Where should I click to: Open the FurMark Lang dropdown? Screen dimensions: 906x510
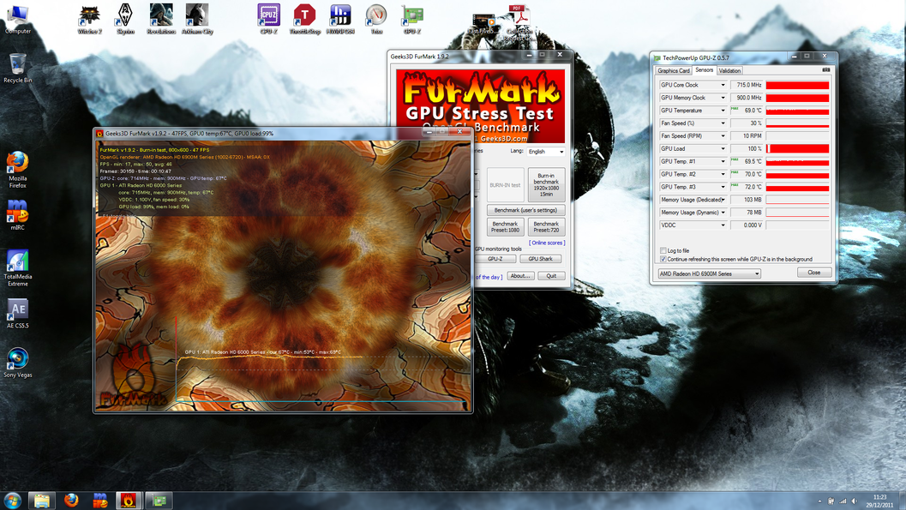545,152
